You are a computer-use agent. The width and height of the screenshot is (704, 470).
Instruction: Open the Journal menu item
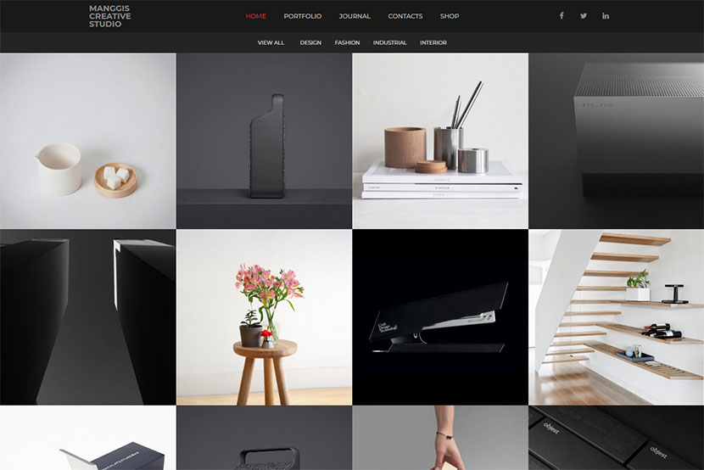tap(355, 16)
